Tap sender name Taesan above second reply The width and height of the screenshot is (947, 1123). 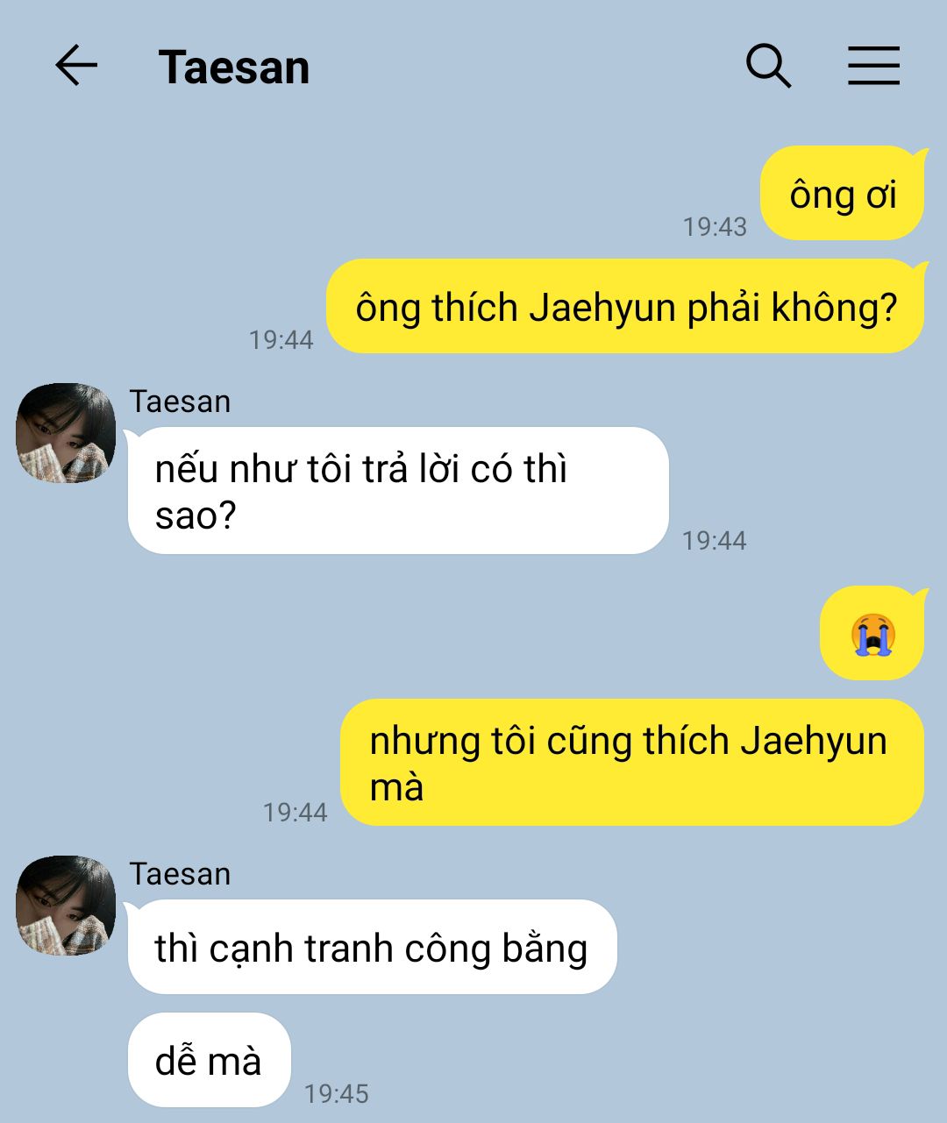(181, 874)
